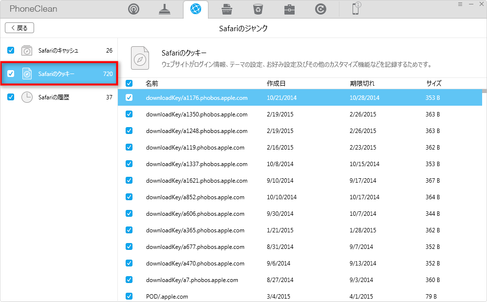The image size is (487, 302).
Task: Uncheck the Safariの履歴 checkbox
Action: point(11,97)
